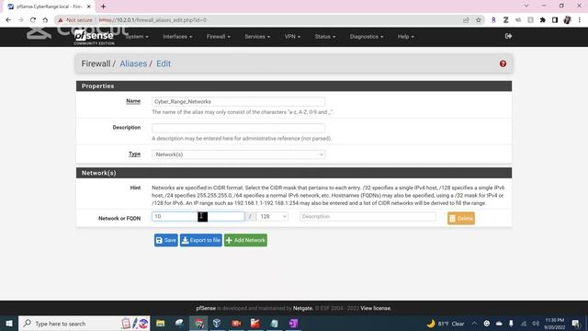This screenshot has width=588, height=331.
Task: Open the tab search chevron in title bar
Action: pos(526,6)
